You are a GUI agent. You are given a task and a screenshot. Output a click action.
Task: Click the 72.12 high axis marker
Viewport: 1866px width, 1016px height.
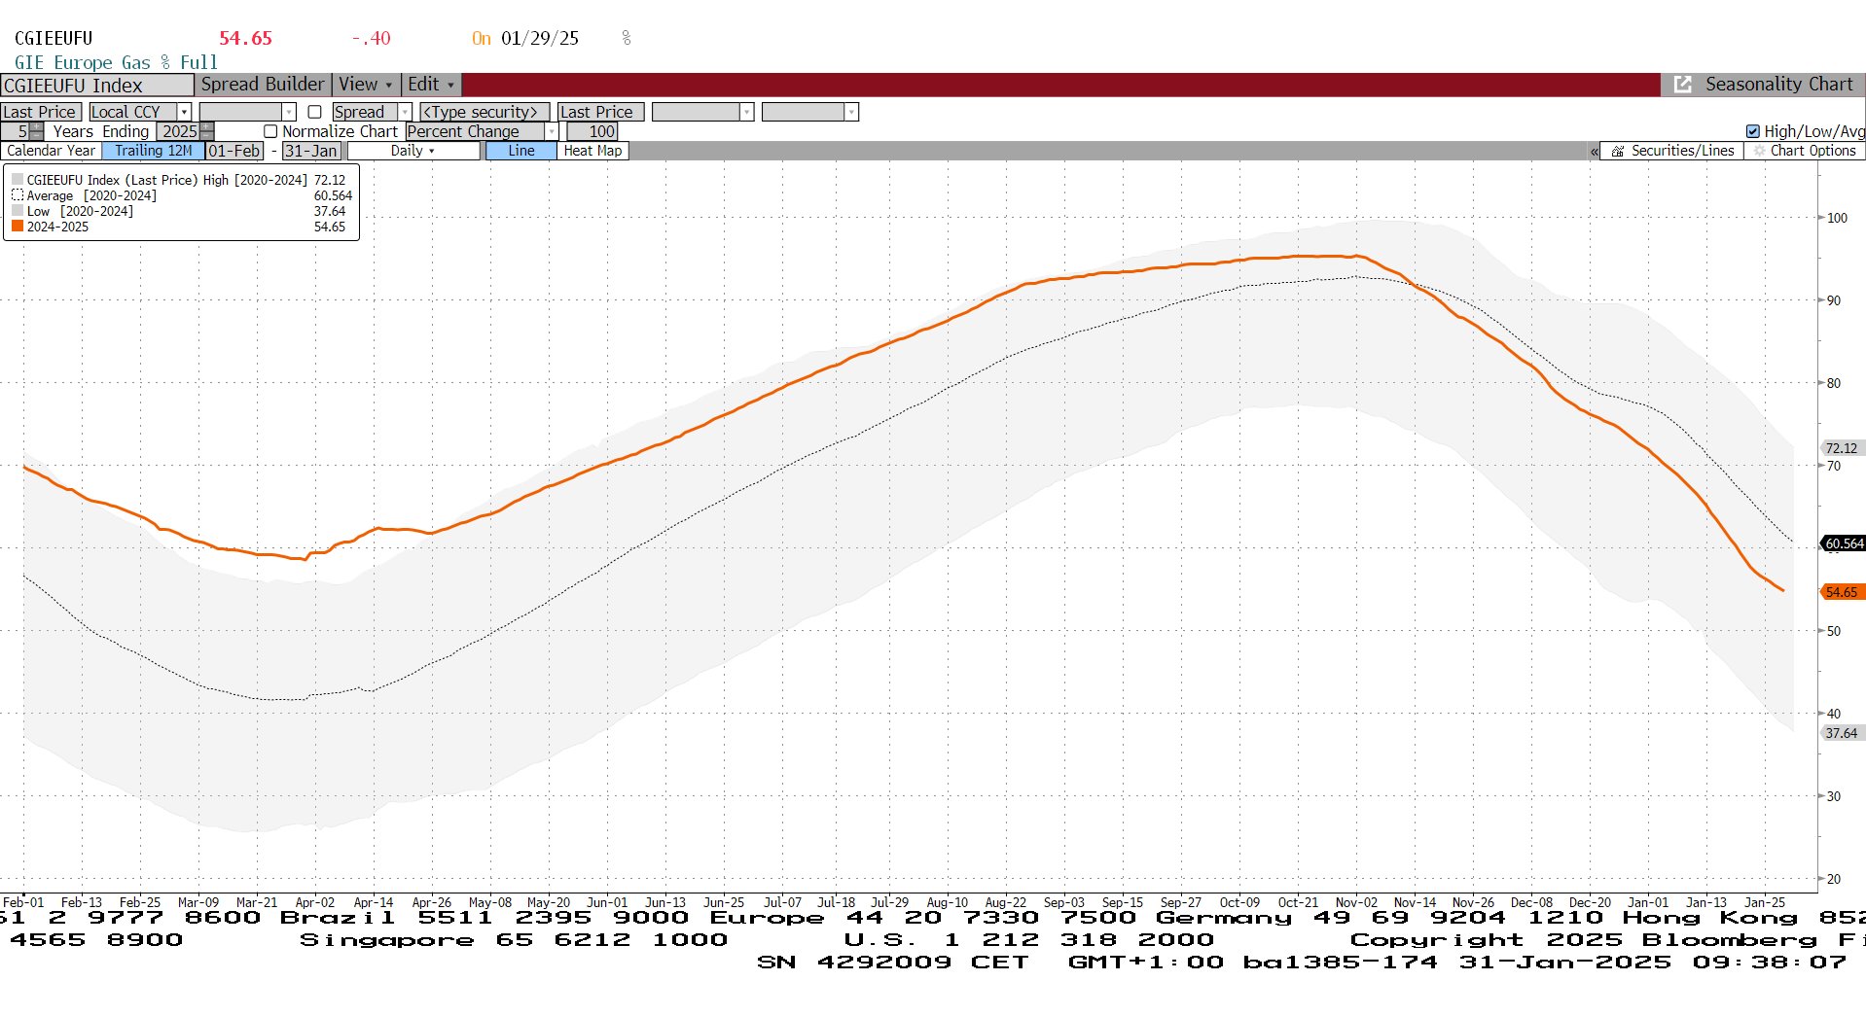coord(1841,448)
